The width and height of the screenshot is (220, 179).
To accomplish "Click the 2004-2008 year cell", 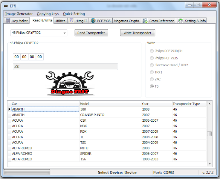I will pos(157,137).
